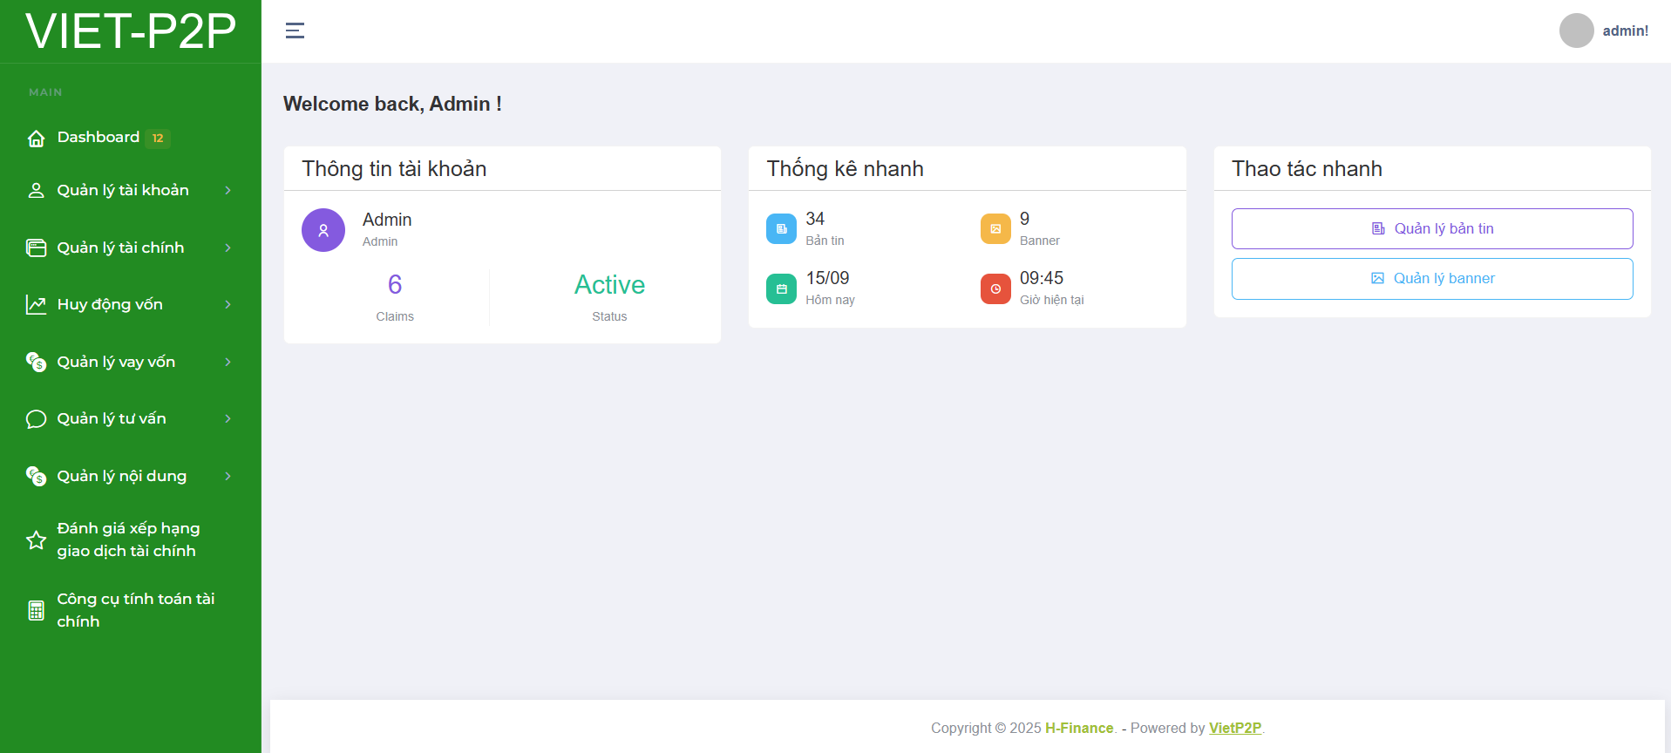This screenshot has width=1671, height=753.
Task: Click the Dashboard home icon
Action: coord(37,139)
